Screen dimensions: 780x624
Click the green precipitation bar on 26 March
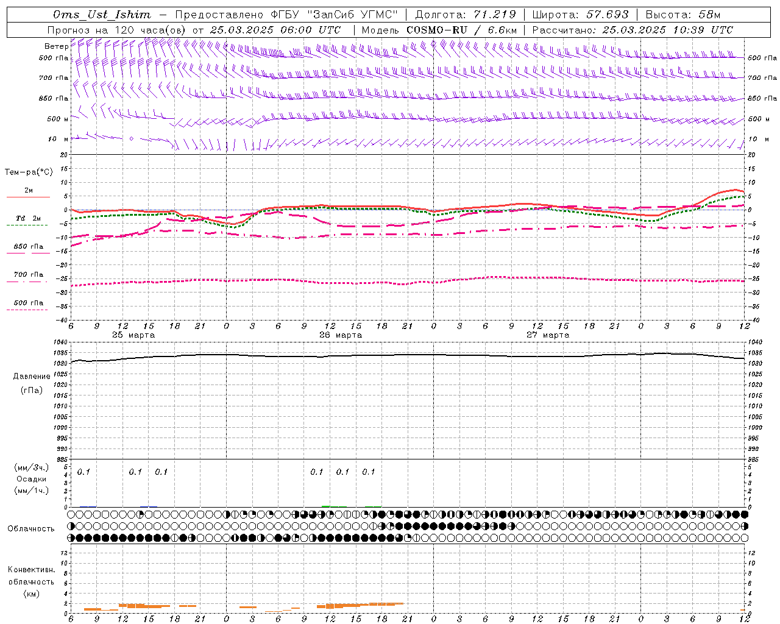click(326, 506)
